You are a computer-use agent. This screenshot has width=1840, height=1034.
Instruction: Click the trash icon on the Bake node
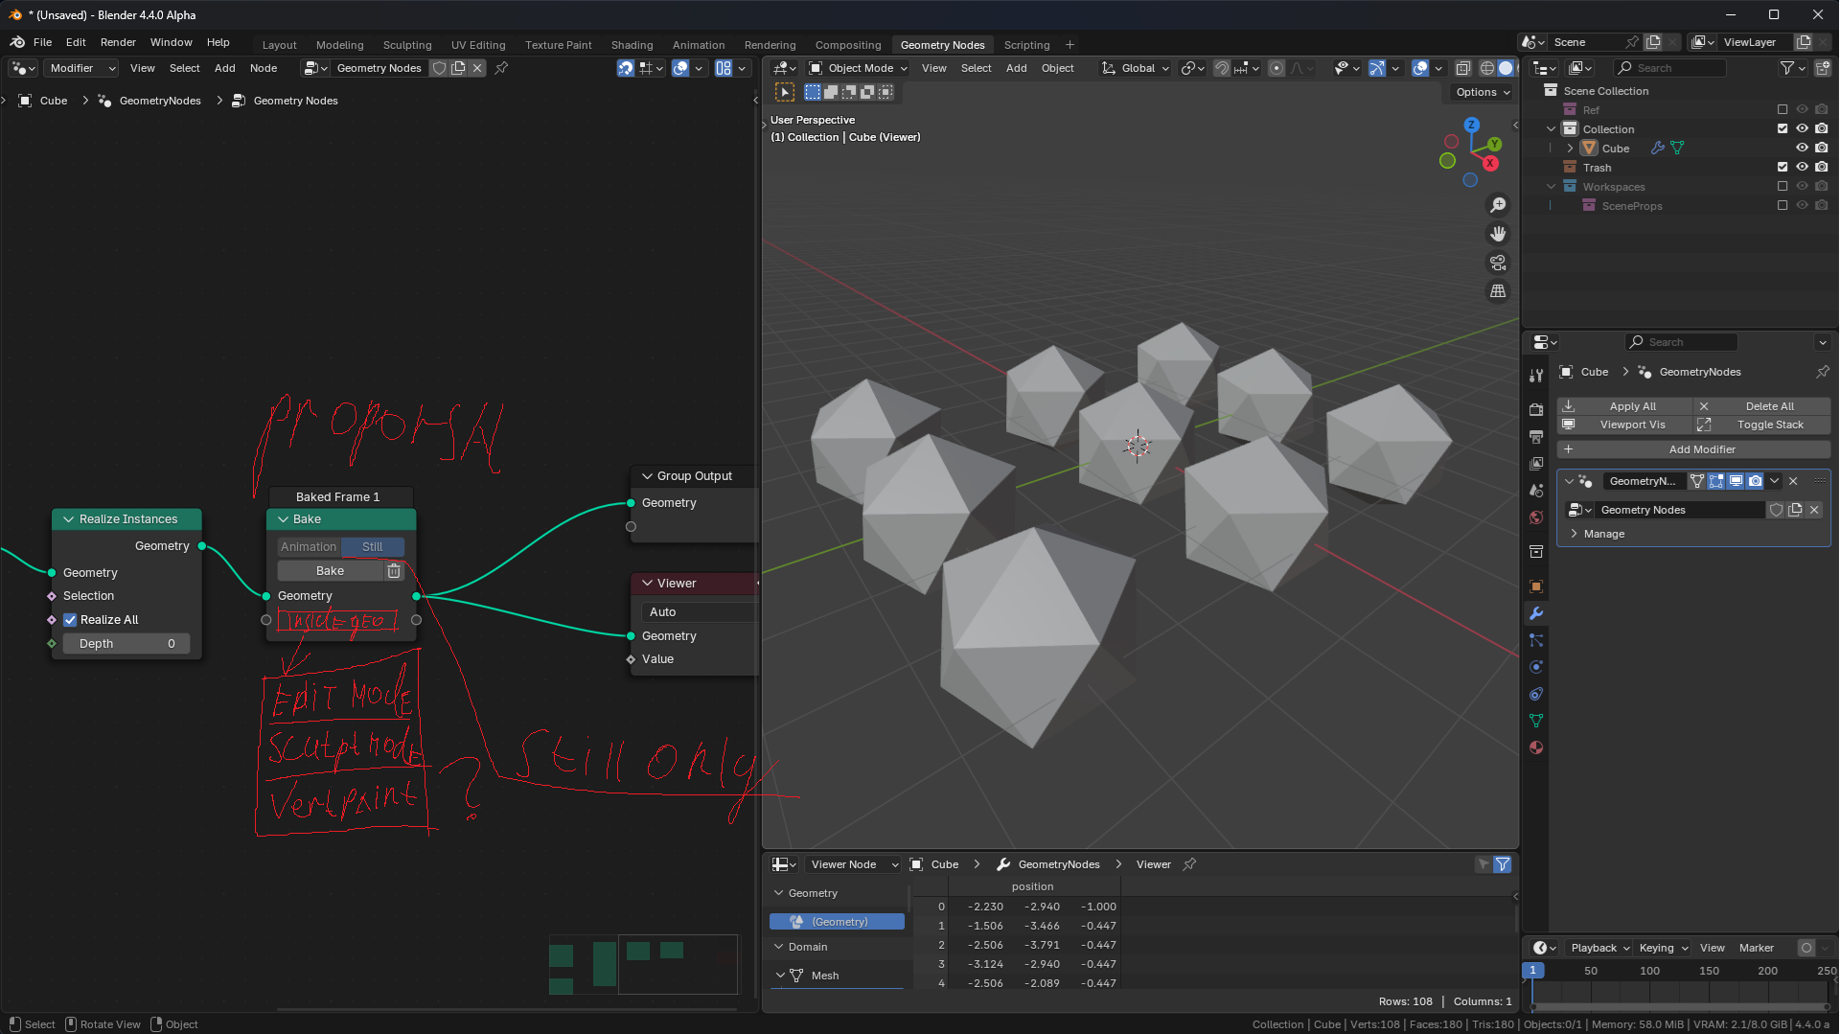coord(394,571)
